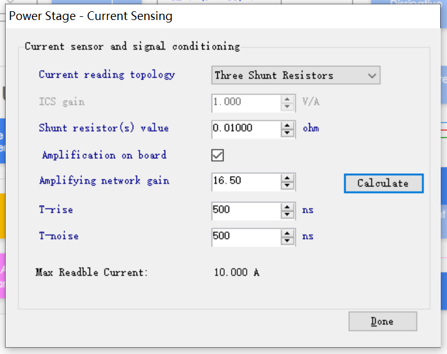447x354 pixels.
Task: Click the Shunt resistor value input field
Action: tap(245, 128)
